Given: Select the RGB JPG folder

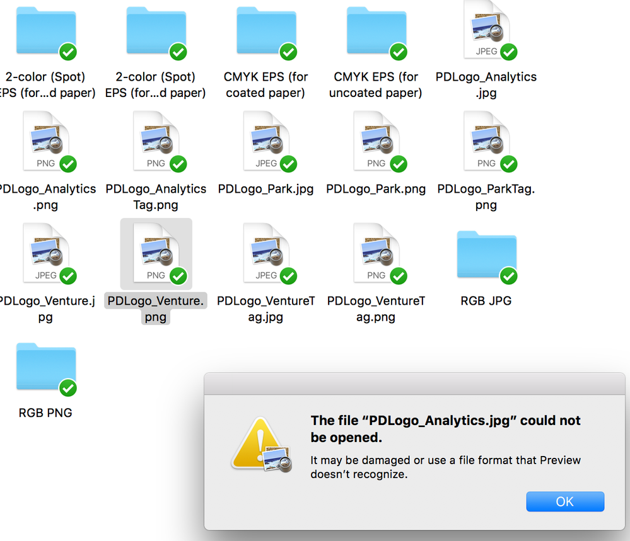Looking at the screenshot, I should (x=487, y=254).
